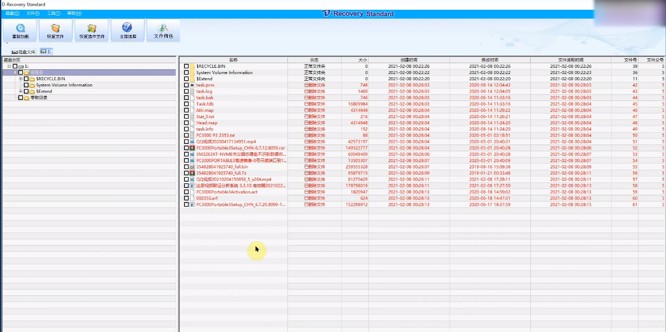Click the 零散目录 folder icon in the tree
Image resolution: width=666 pixels, height=332 pixels.
[x=26, y=97]
